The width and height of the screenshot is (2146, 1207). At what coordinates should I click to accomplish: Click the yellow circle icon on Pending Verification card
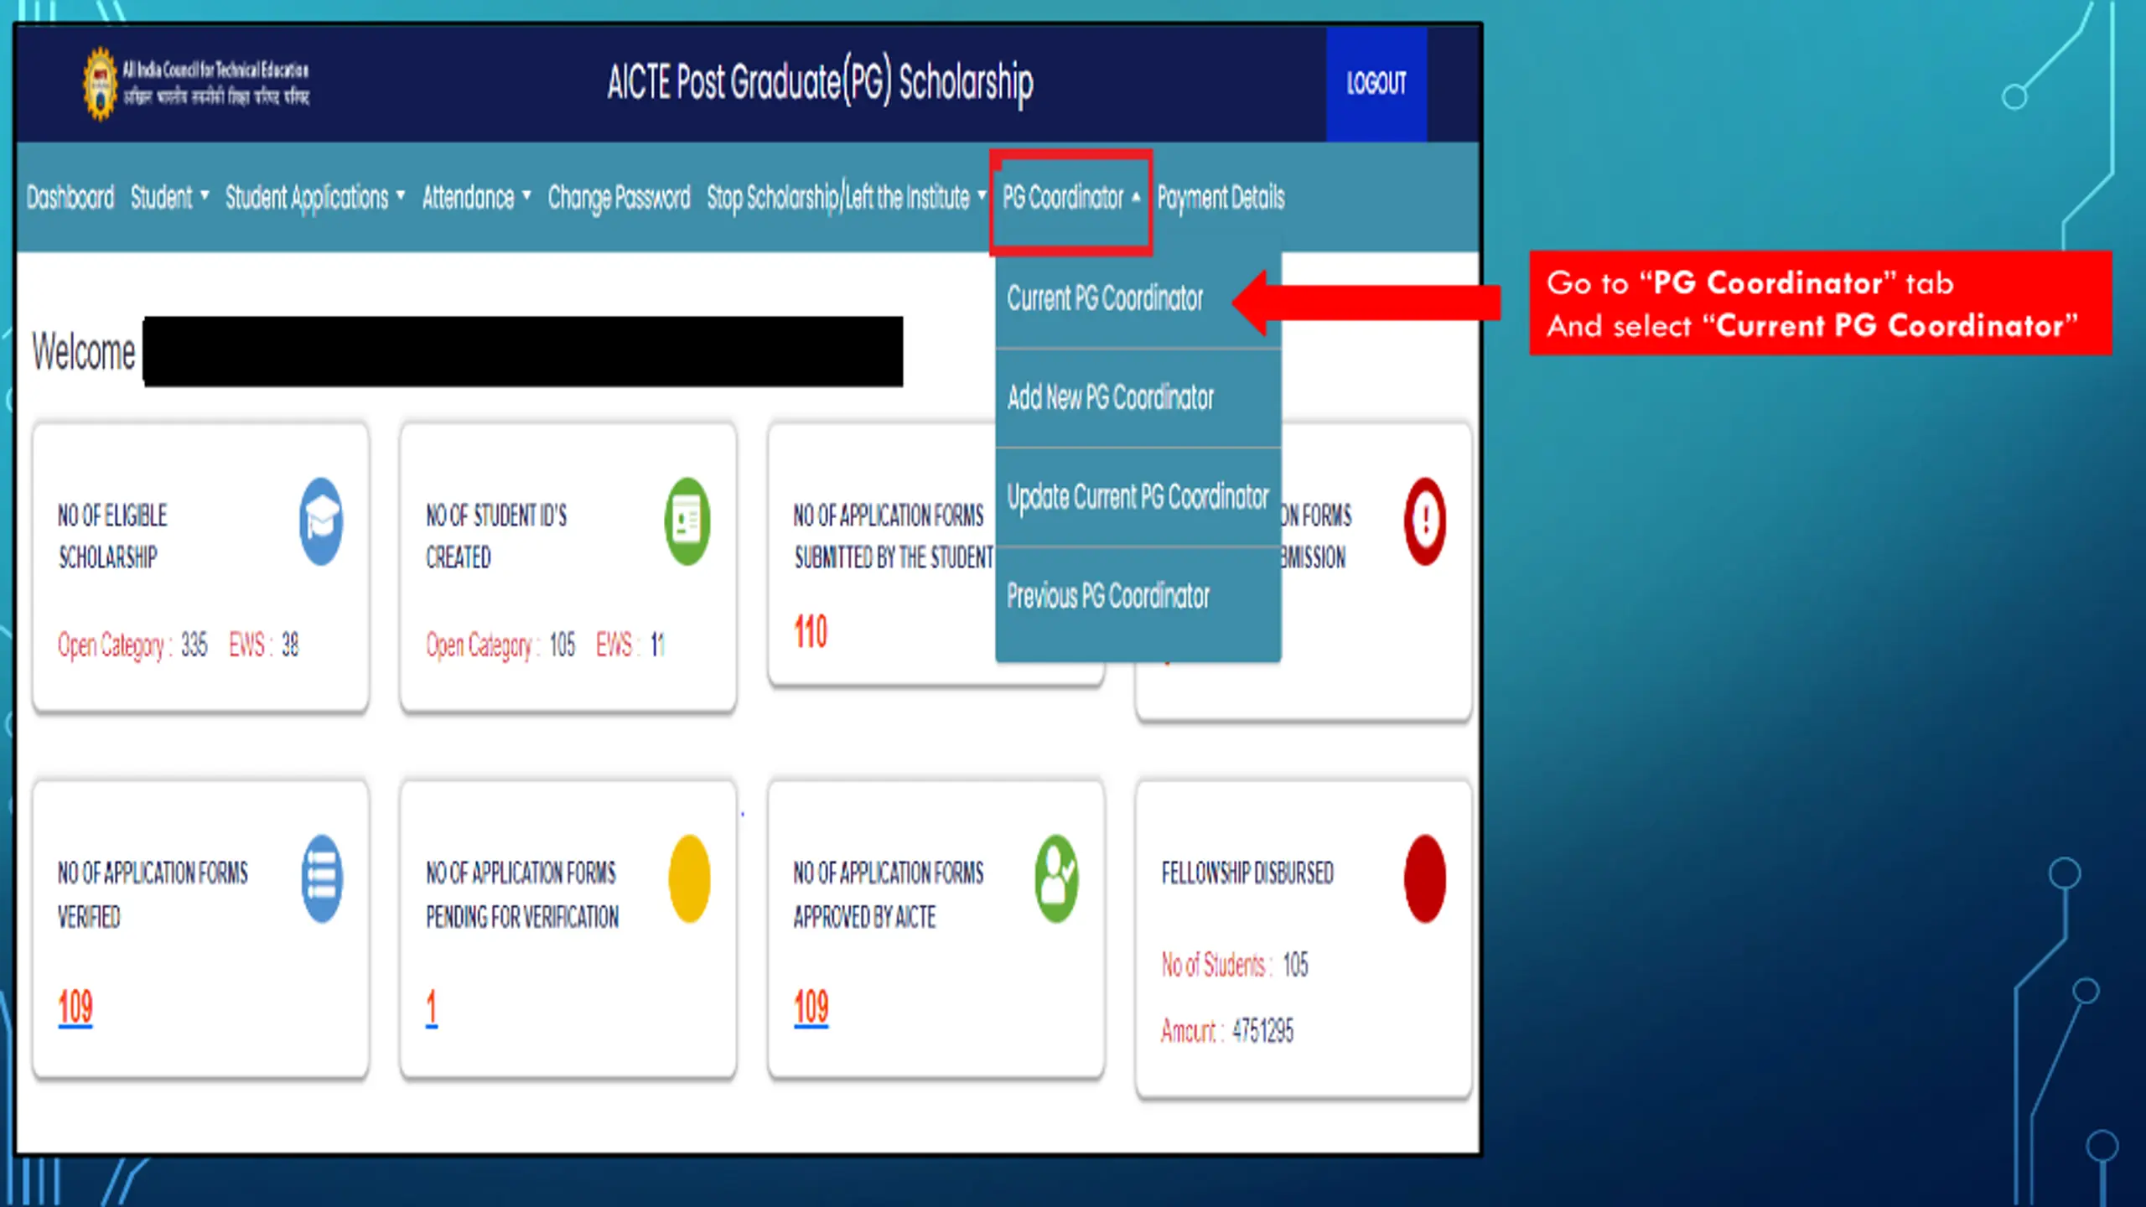pos(689,878)
